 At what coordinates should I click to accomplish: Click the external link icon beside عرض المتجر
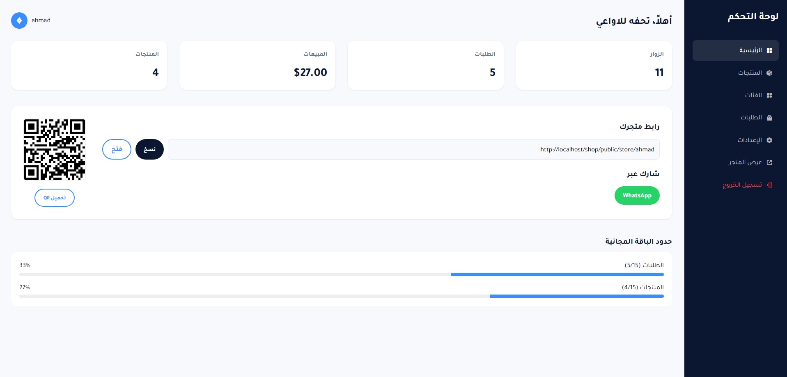[769, 162]
